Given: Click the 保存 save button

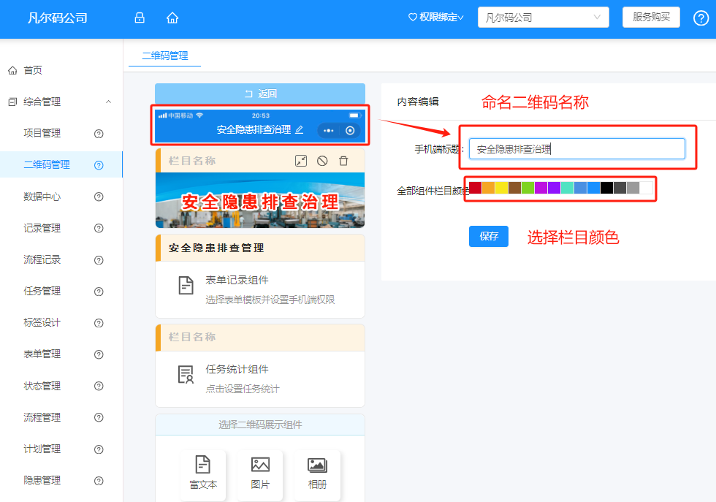Looking at the screenshot, I should tap(488, 236).
